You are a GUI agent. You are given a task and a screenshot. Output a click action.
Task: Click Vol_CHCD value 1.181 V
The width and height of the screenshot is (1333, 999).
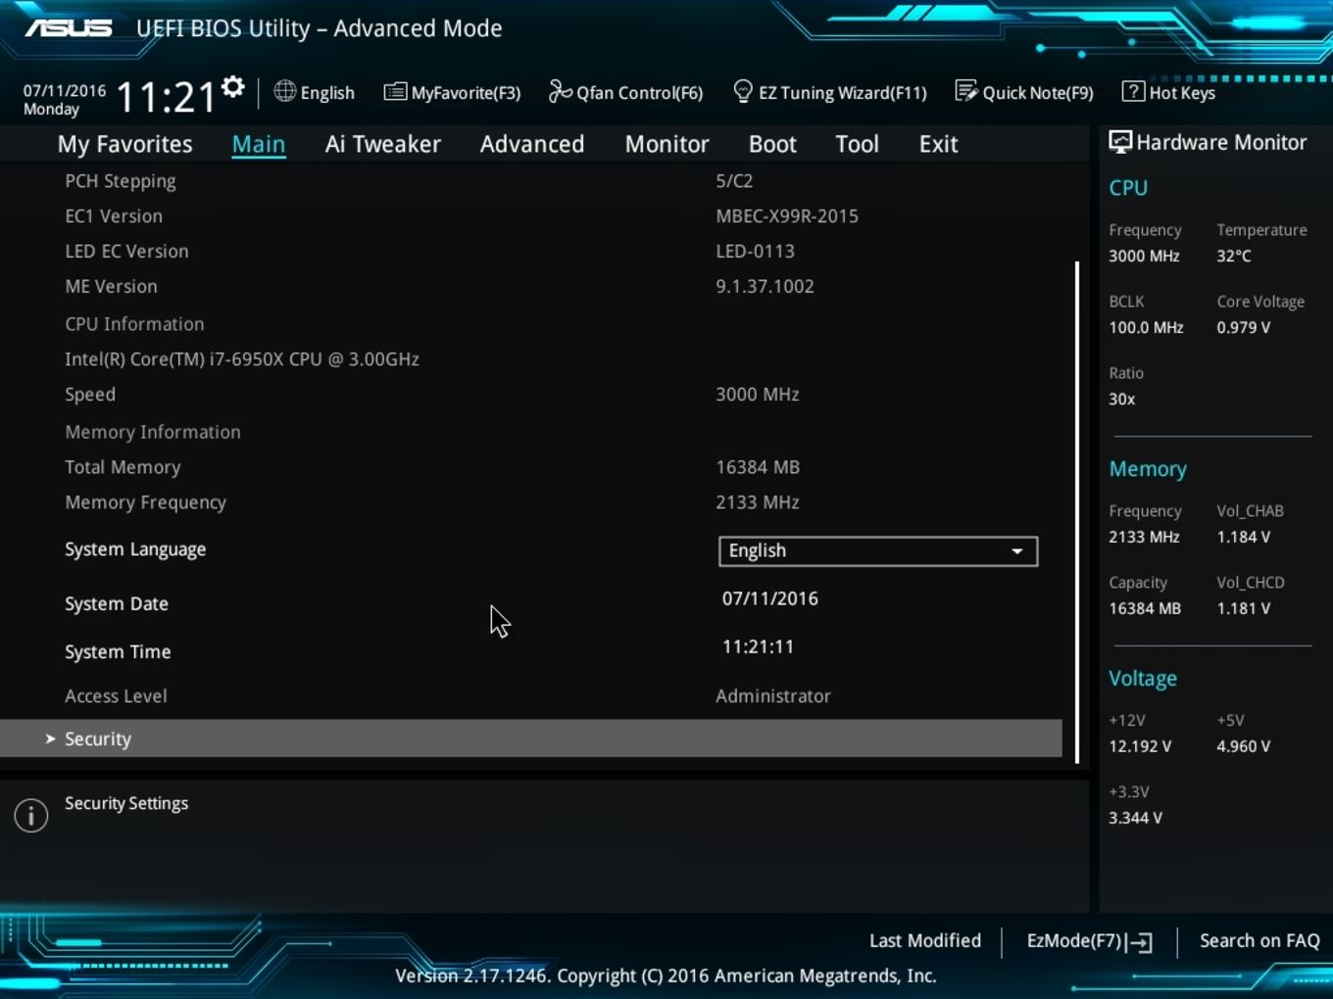coord(1243,608)
